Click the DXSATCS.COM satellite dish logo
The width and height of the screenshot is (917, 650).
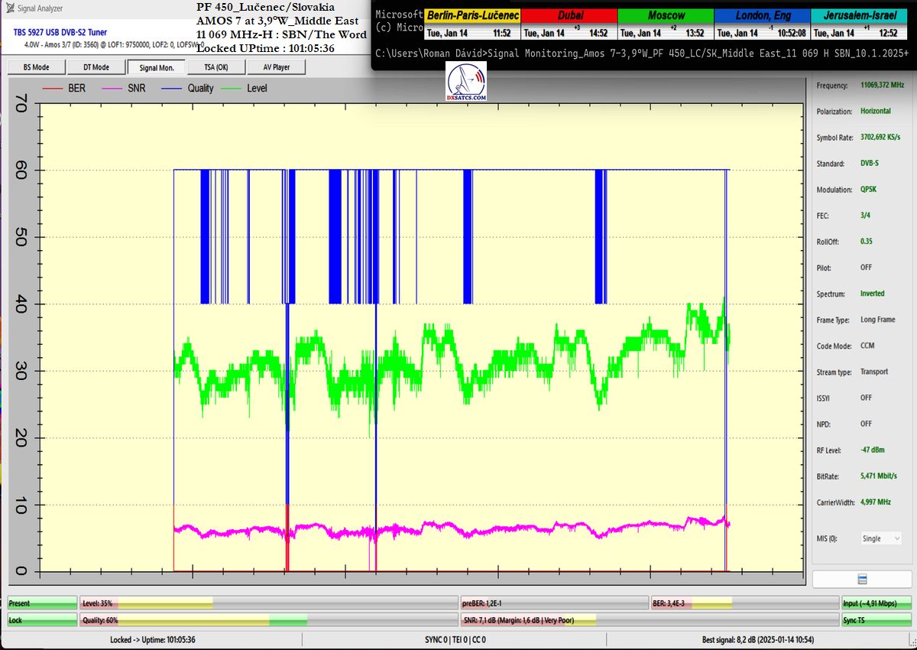coord(466,82)
